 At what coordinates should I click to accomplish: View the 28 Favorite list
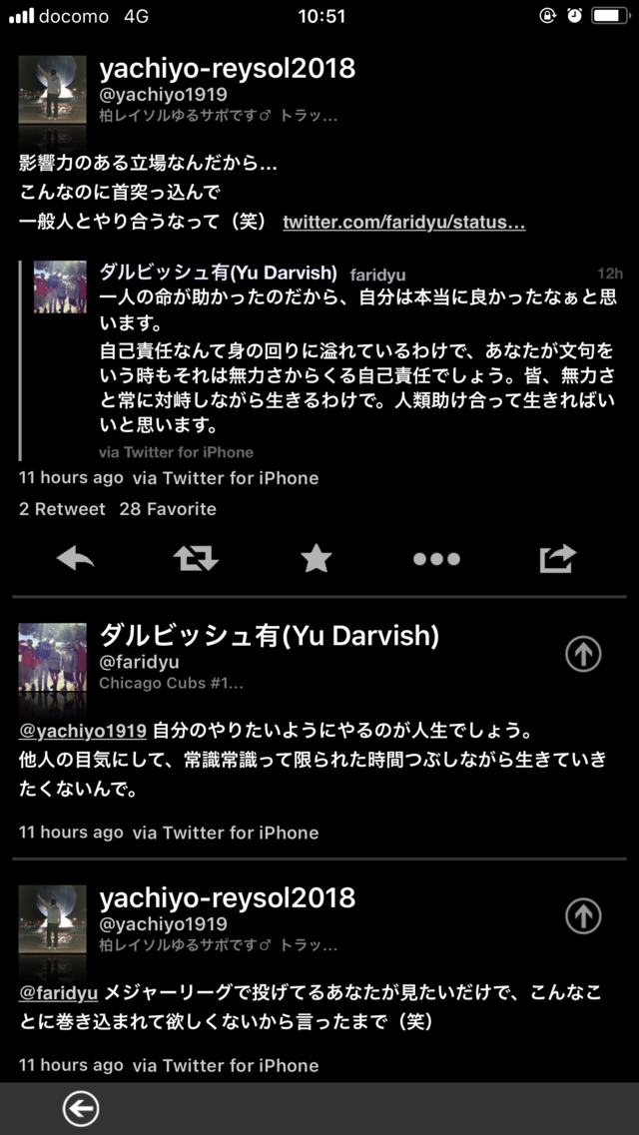click(x=168, y=509)
